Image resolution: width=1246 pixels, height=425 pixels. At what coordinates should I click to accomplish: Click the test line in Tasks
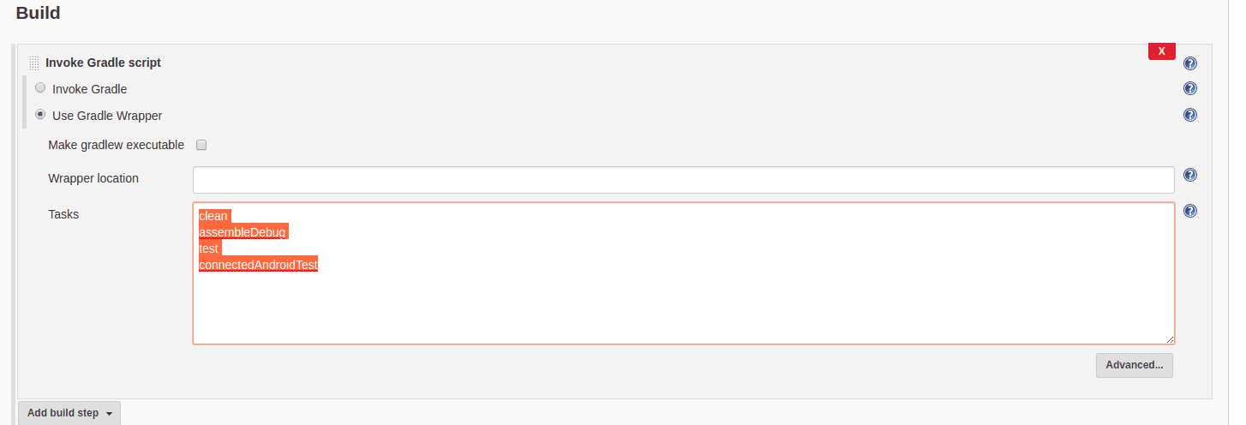point(208,248)
